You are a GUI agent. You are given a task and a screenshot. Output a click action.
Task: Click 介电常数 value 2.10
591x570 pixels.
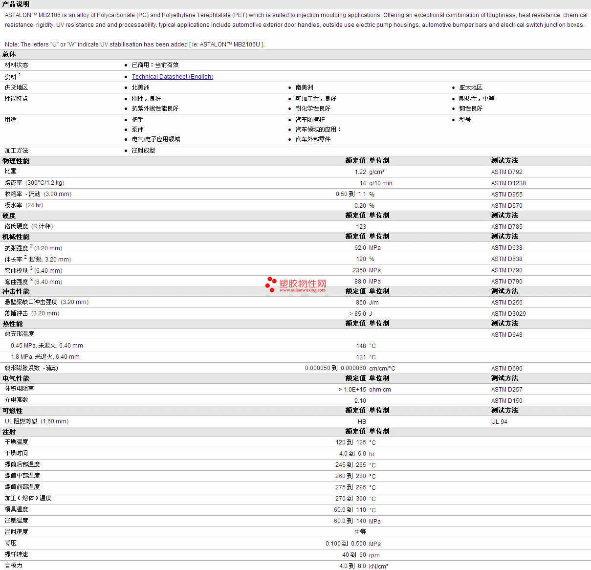coord(360,401)
